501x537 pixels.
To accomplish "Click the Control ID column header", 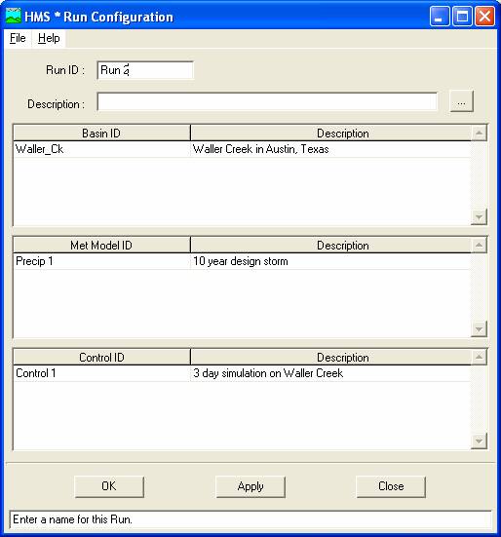I will point(101,358).
